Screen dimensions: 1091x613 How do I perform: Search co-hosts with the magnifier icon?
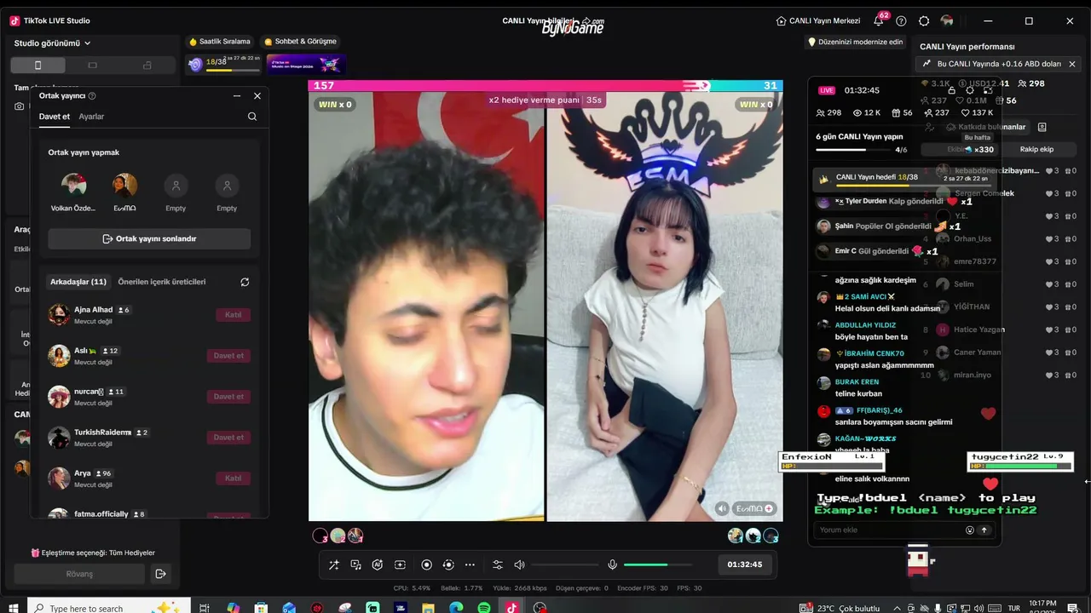tap(252, 117)
